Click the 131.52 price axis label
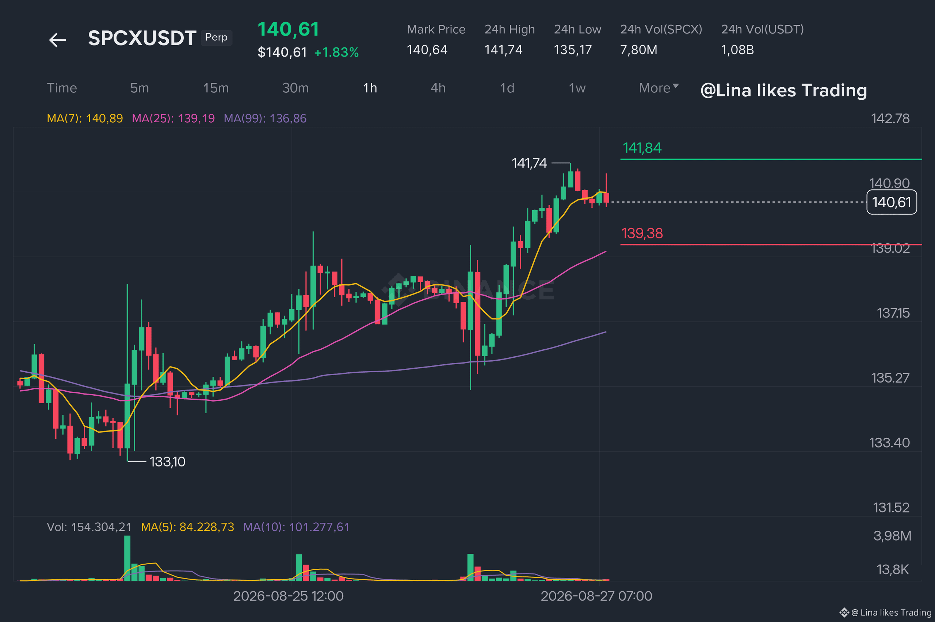935x622 pixels. (891, 508)
